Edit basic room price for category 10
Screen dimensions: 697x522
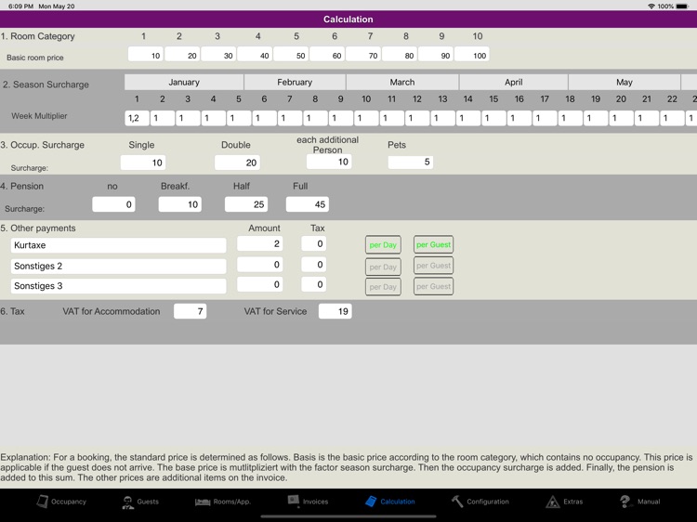pyautogui.click(x=471, y=54)
